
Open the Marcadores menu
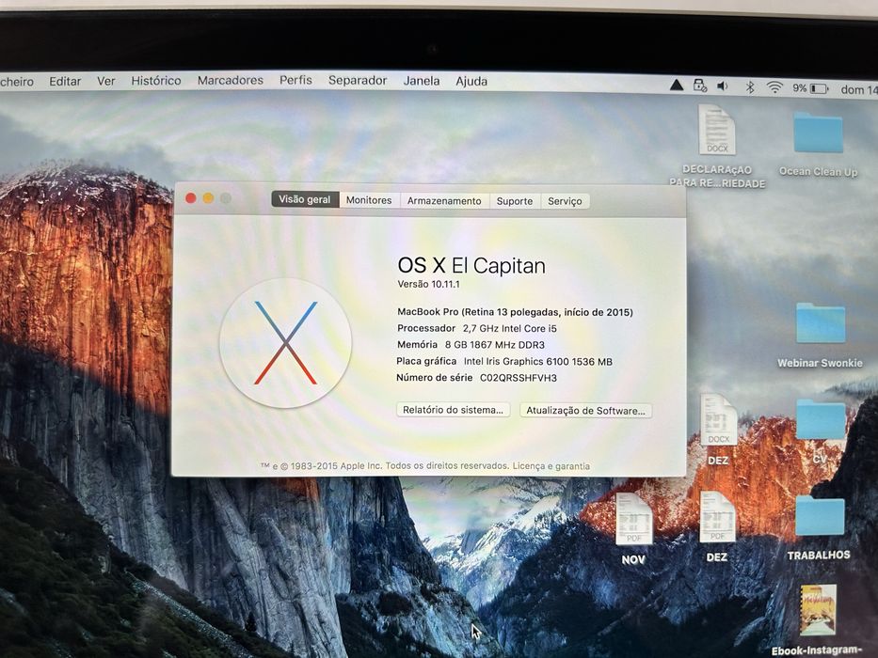coord(231,80)
